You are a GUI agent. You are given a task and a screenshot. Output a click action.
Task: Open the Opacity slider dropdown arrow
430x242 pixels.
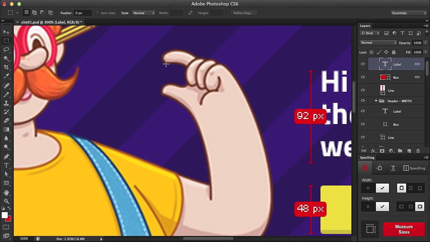[425, 43]
